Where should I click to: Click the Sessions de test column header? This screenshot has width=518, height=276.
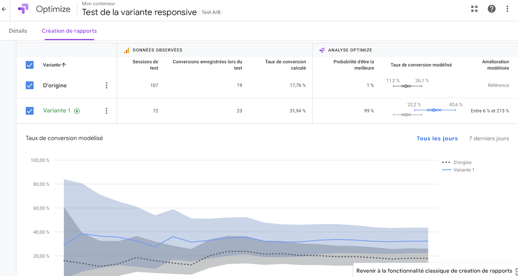coord(145,65)
